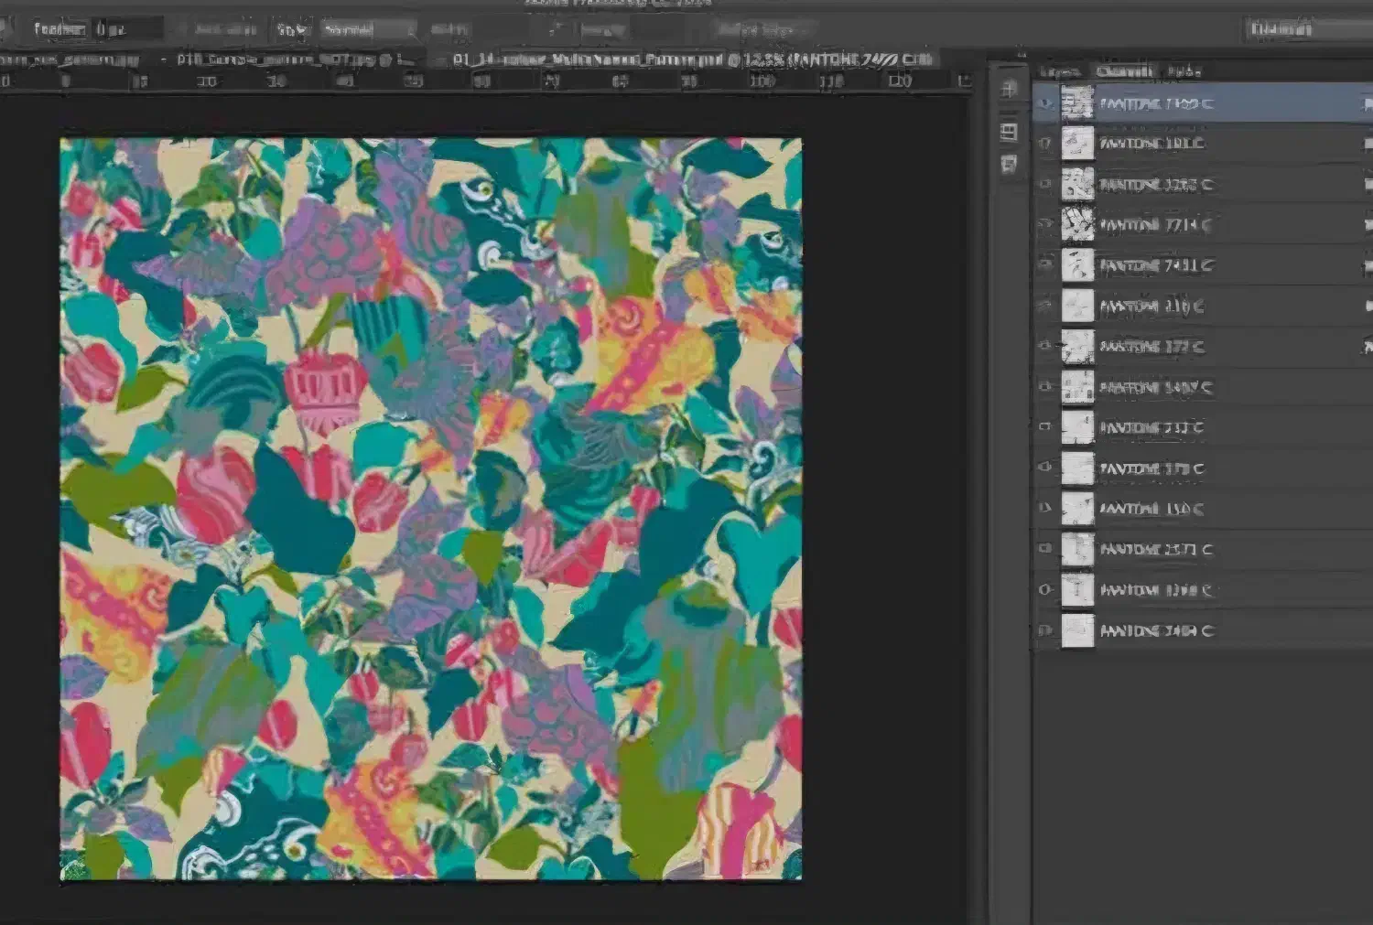Toggle visibility of the last PANTONE channel in list

click(1045, 630)
